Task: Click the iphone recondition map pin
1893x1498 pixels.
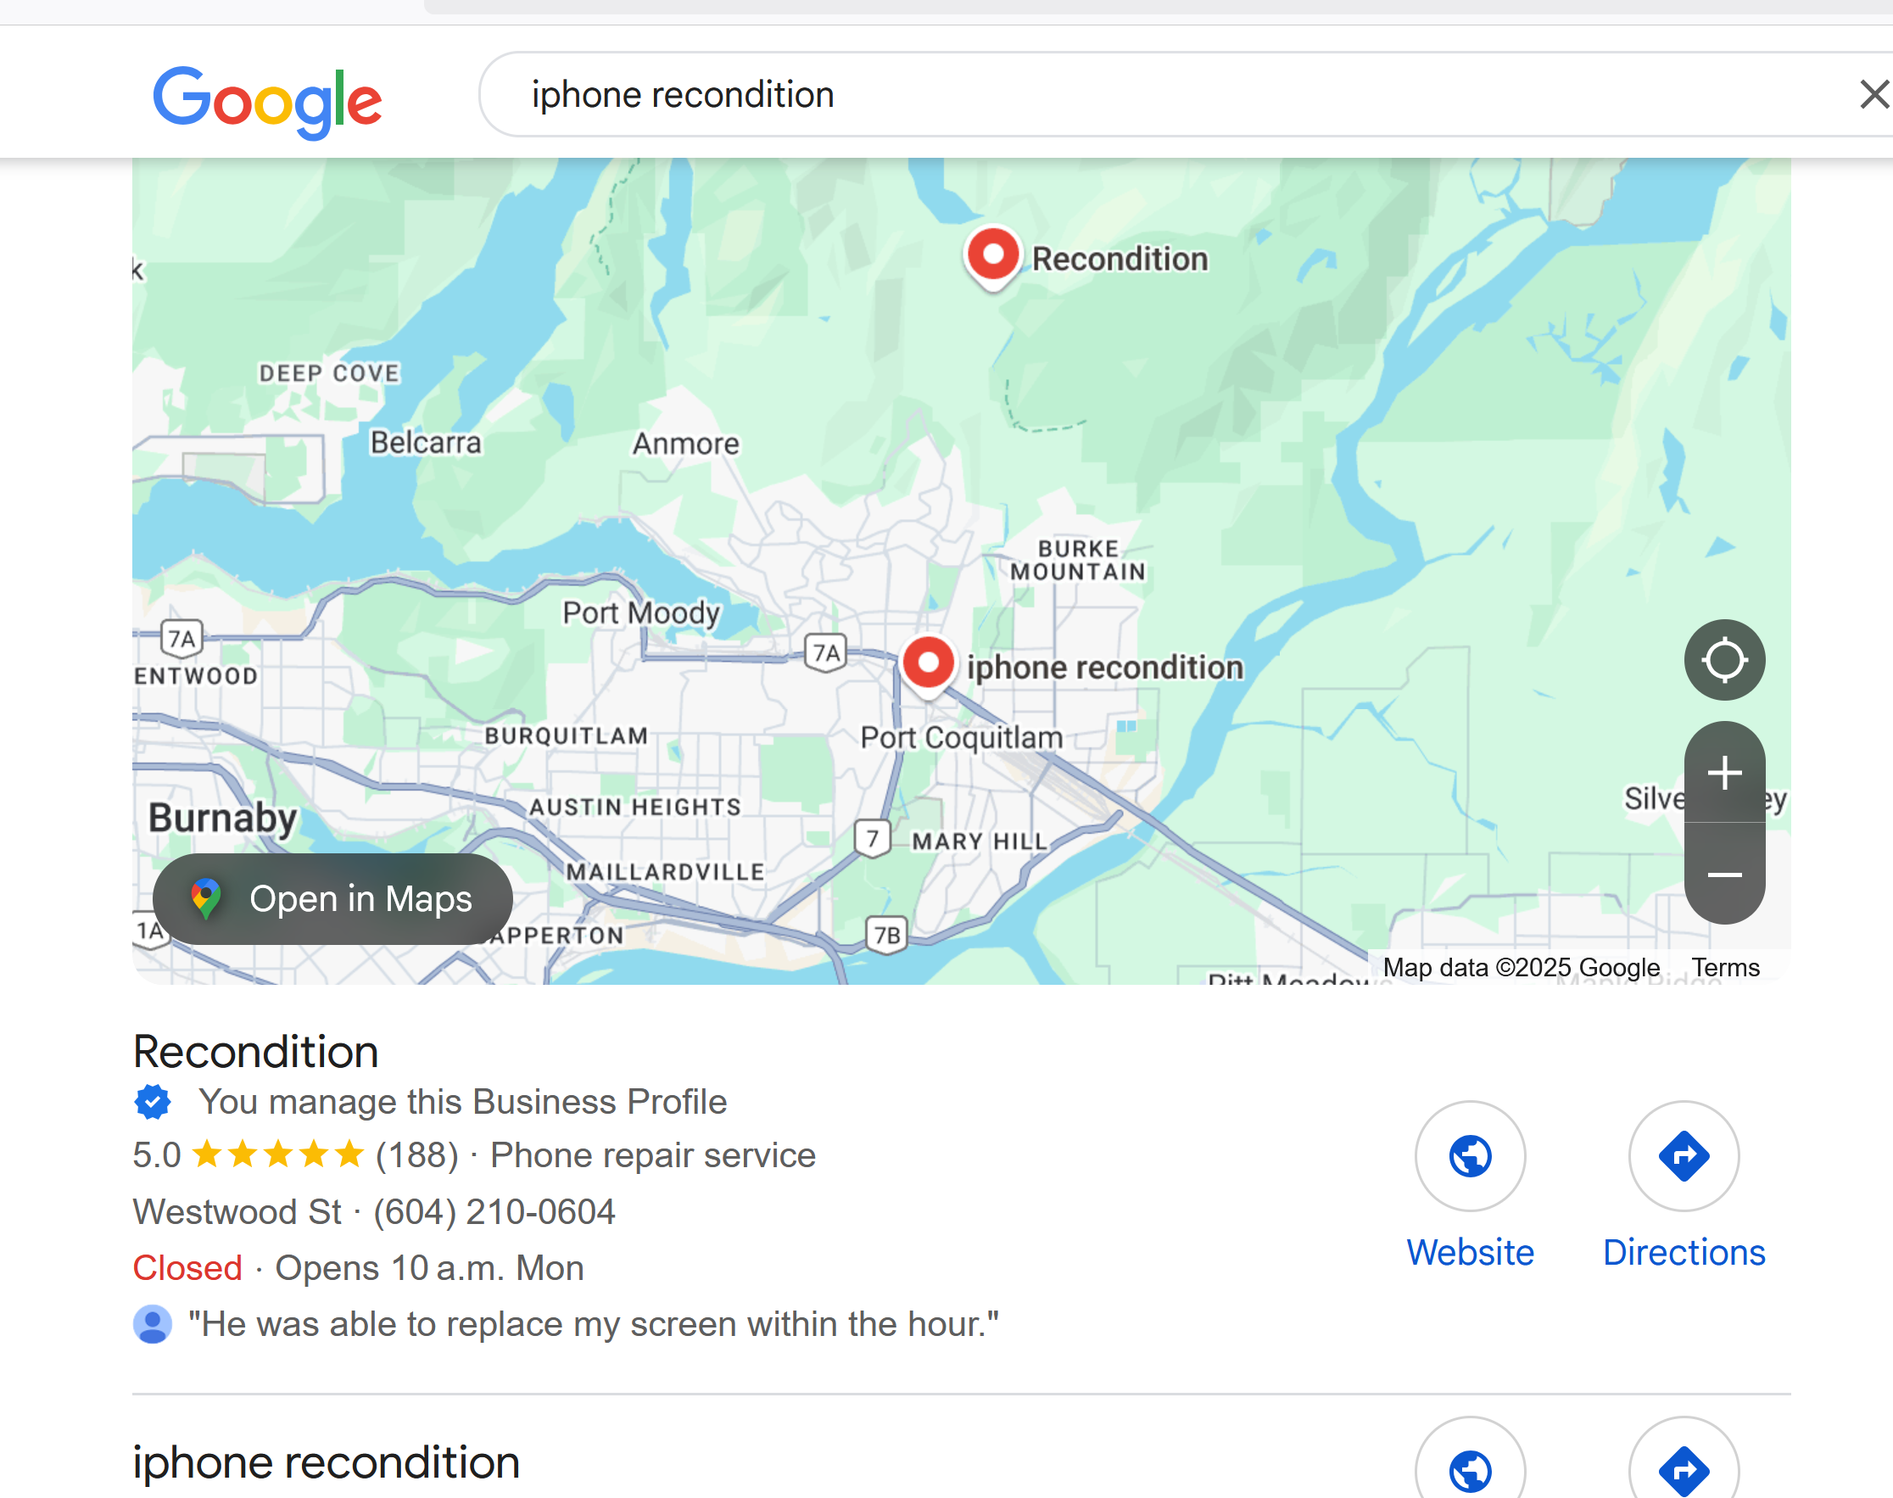Action: click(928, 666)
